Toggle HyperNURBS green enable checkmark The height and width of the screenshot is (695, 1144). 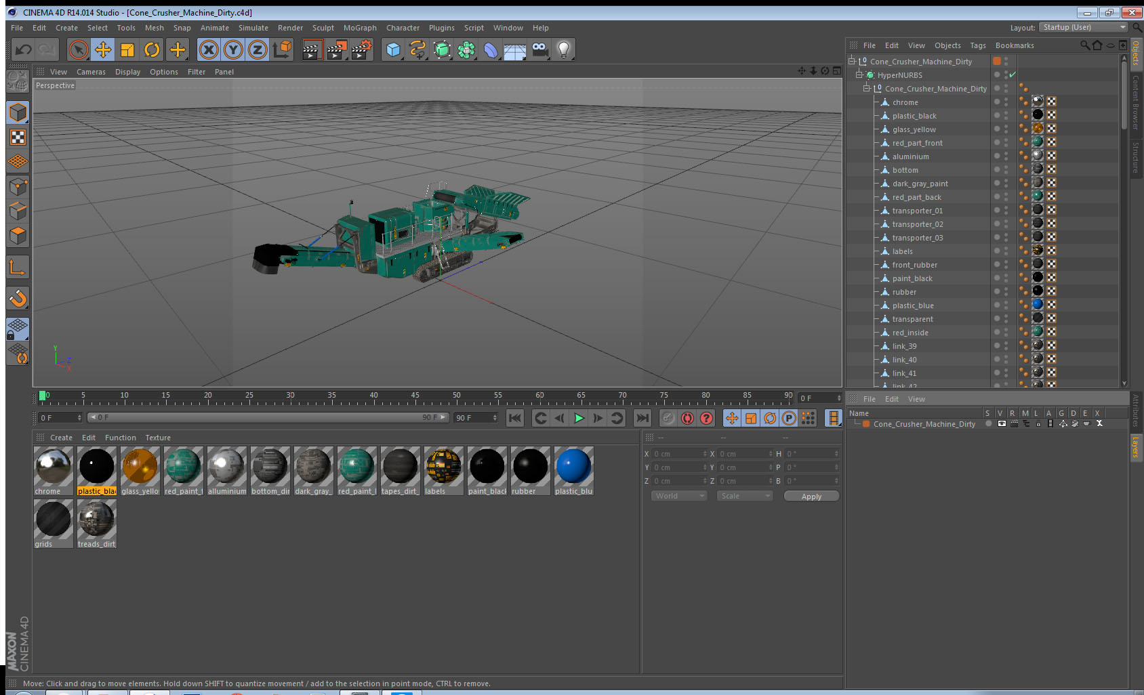pyautogui.click(x=1013, y=75)
